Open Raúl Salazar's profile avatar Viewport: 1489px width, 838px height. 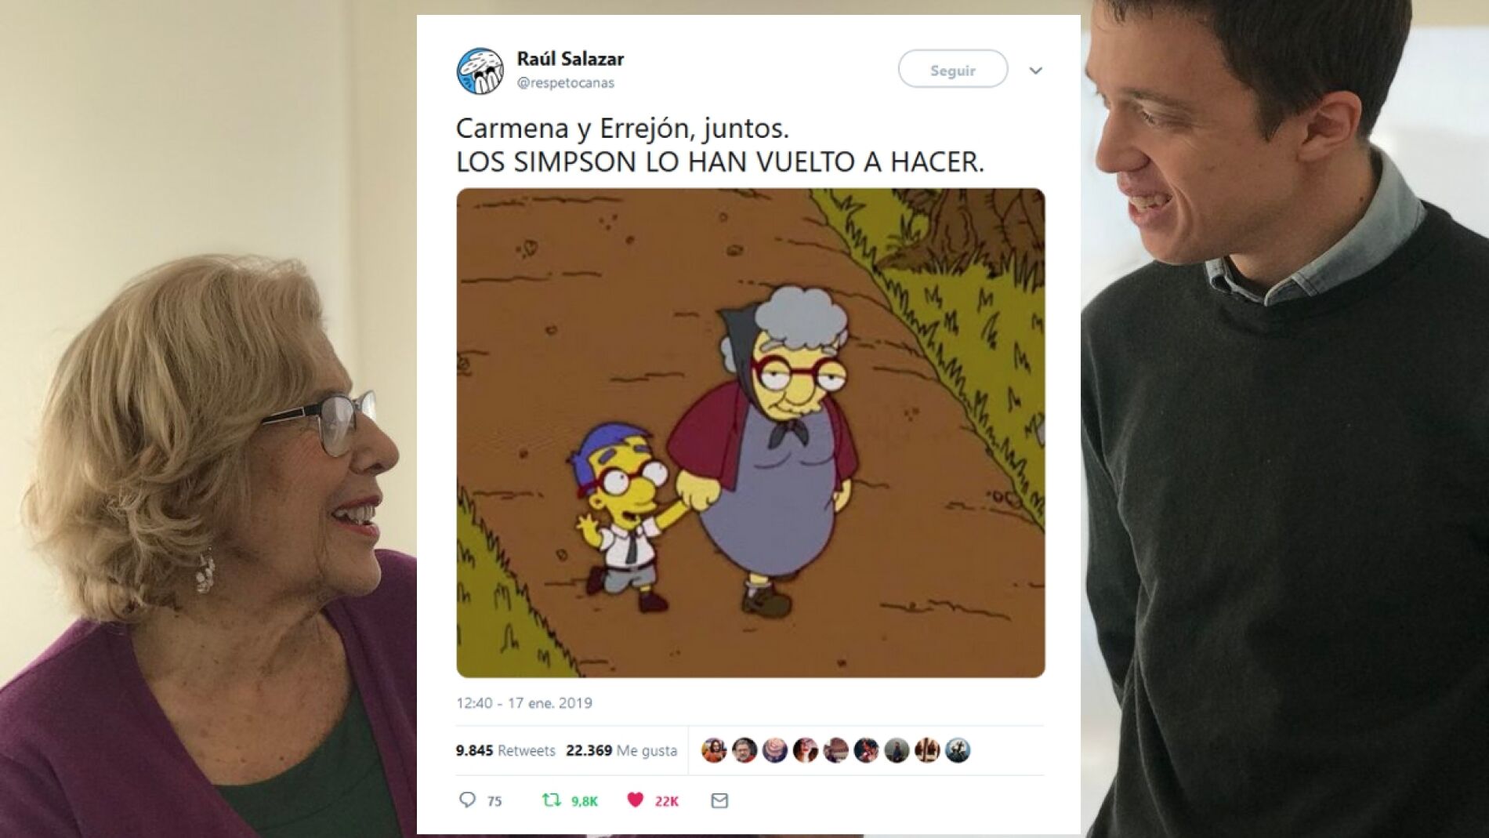pos(480,71)
